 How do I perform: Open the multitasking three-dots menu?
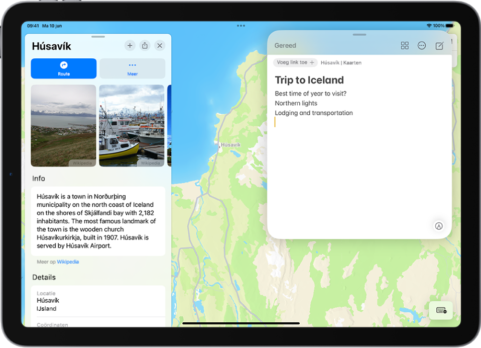point(241,26)
